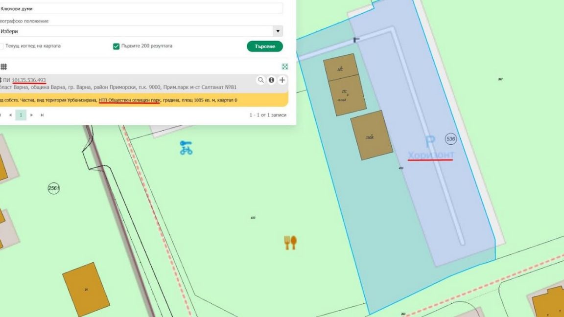Uncheck 'Първите 200 резултата' checkbox

pyautogui.click(x=117, y=46)
